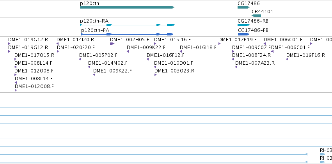Select the DME1-003O23.R label
This screenshot has height=164, width=332.
pyautogui.click(x=174, y=71)
